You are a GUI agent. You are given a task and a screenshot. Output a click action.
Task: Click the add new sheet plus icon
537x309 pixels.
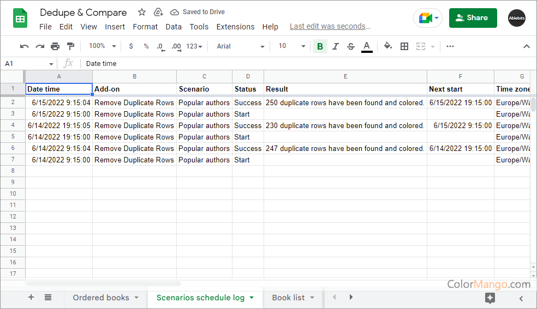pos(31,298)
